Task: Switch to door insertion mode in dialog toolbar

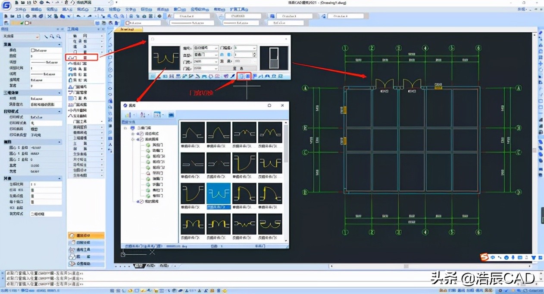Action: [242, 76]
